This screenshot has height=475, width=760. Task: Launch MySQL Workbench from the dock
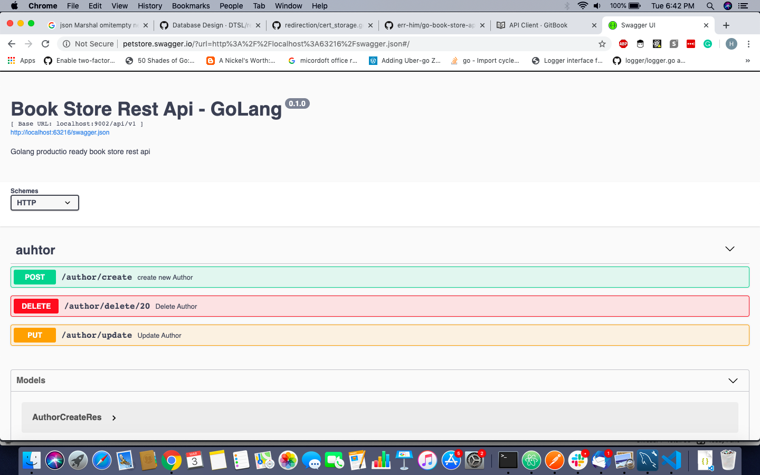click(648, 460)
